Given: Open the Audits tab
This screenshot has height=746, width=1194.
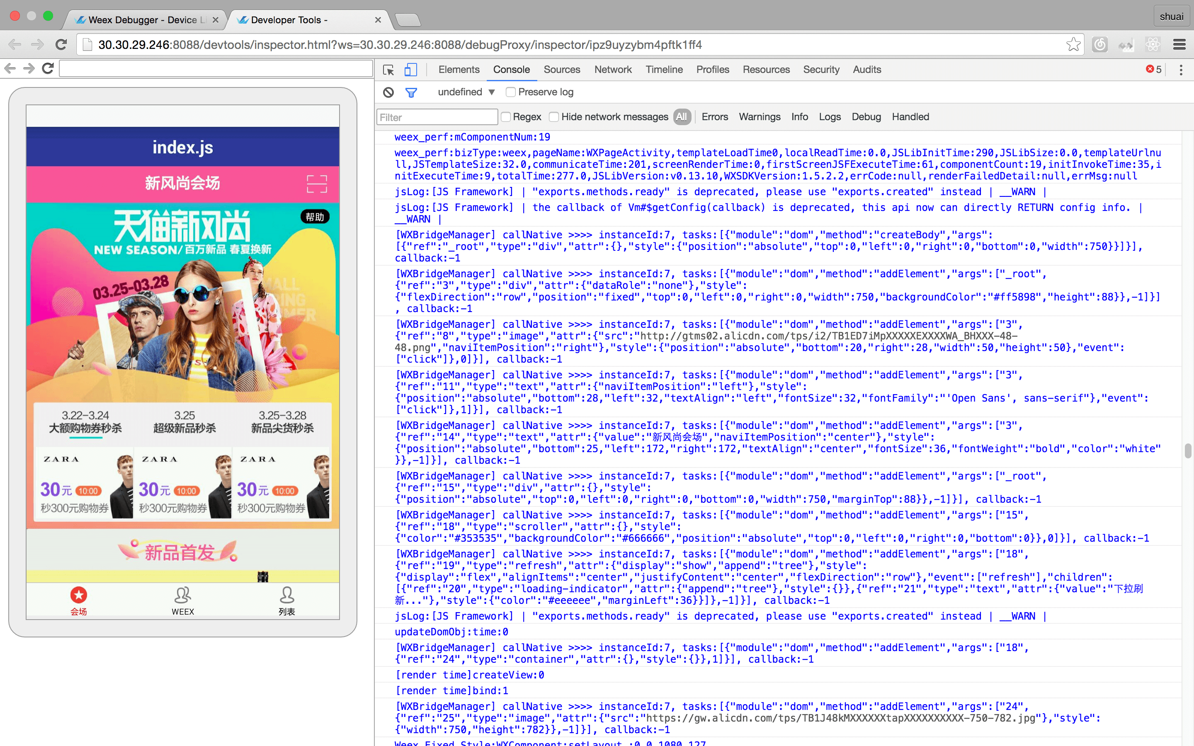Looking at the screenshot, I should (x=867, y=70).
